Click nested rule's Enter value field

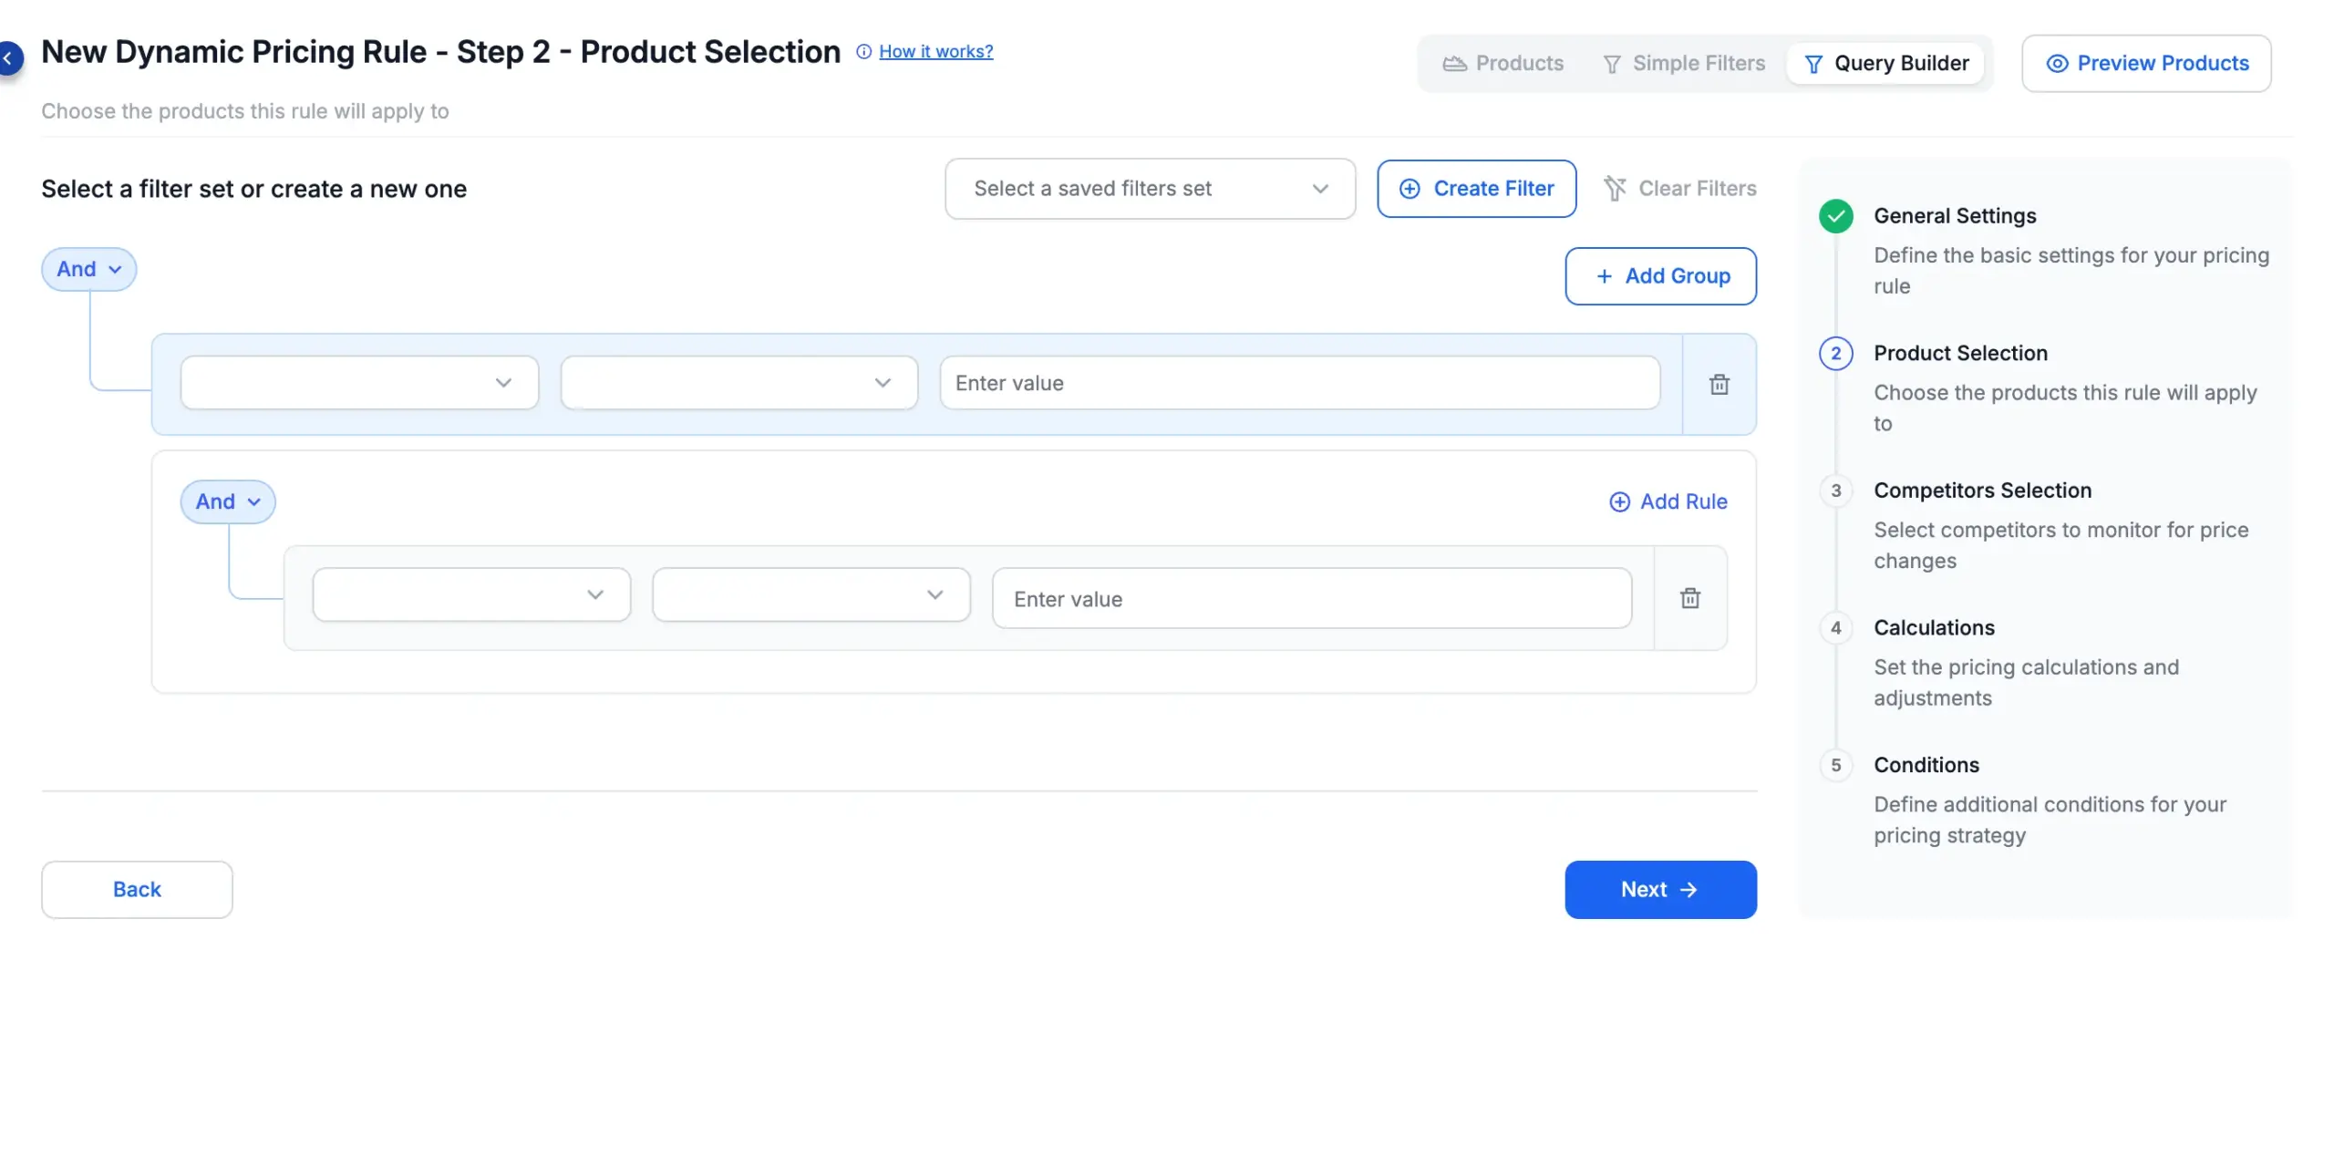pos(1311,598)
